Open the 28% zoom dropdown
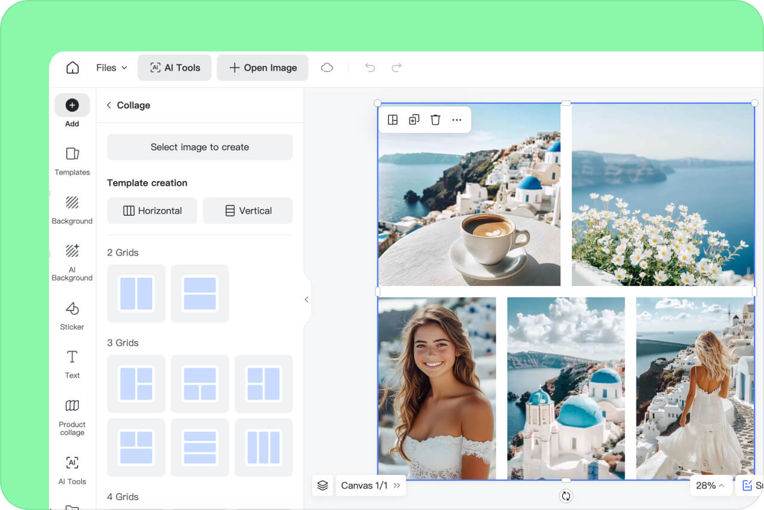The width and height of the screenshot is (764, 510). click(710, 486)
